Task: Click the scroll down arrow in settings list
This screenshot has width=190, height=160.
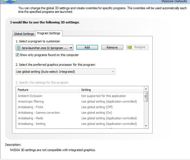Action: coord(146,126)
